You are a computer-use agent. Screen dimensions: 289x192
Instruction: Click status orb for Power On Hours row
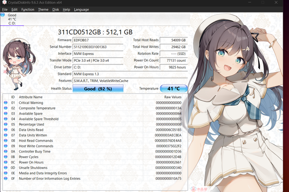pyautogui.click(x=6, y=162)
